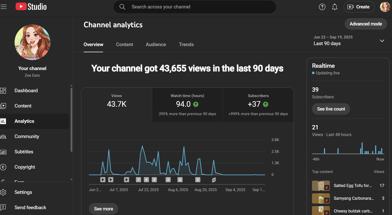Switch to the Trends tab
Image resolution: width=392 pixels, height=215 pixels.
pos(186,45)
